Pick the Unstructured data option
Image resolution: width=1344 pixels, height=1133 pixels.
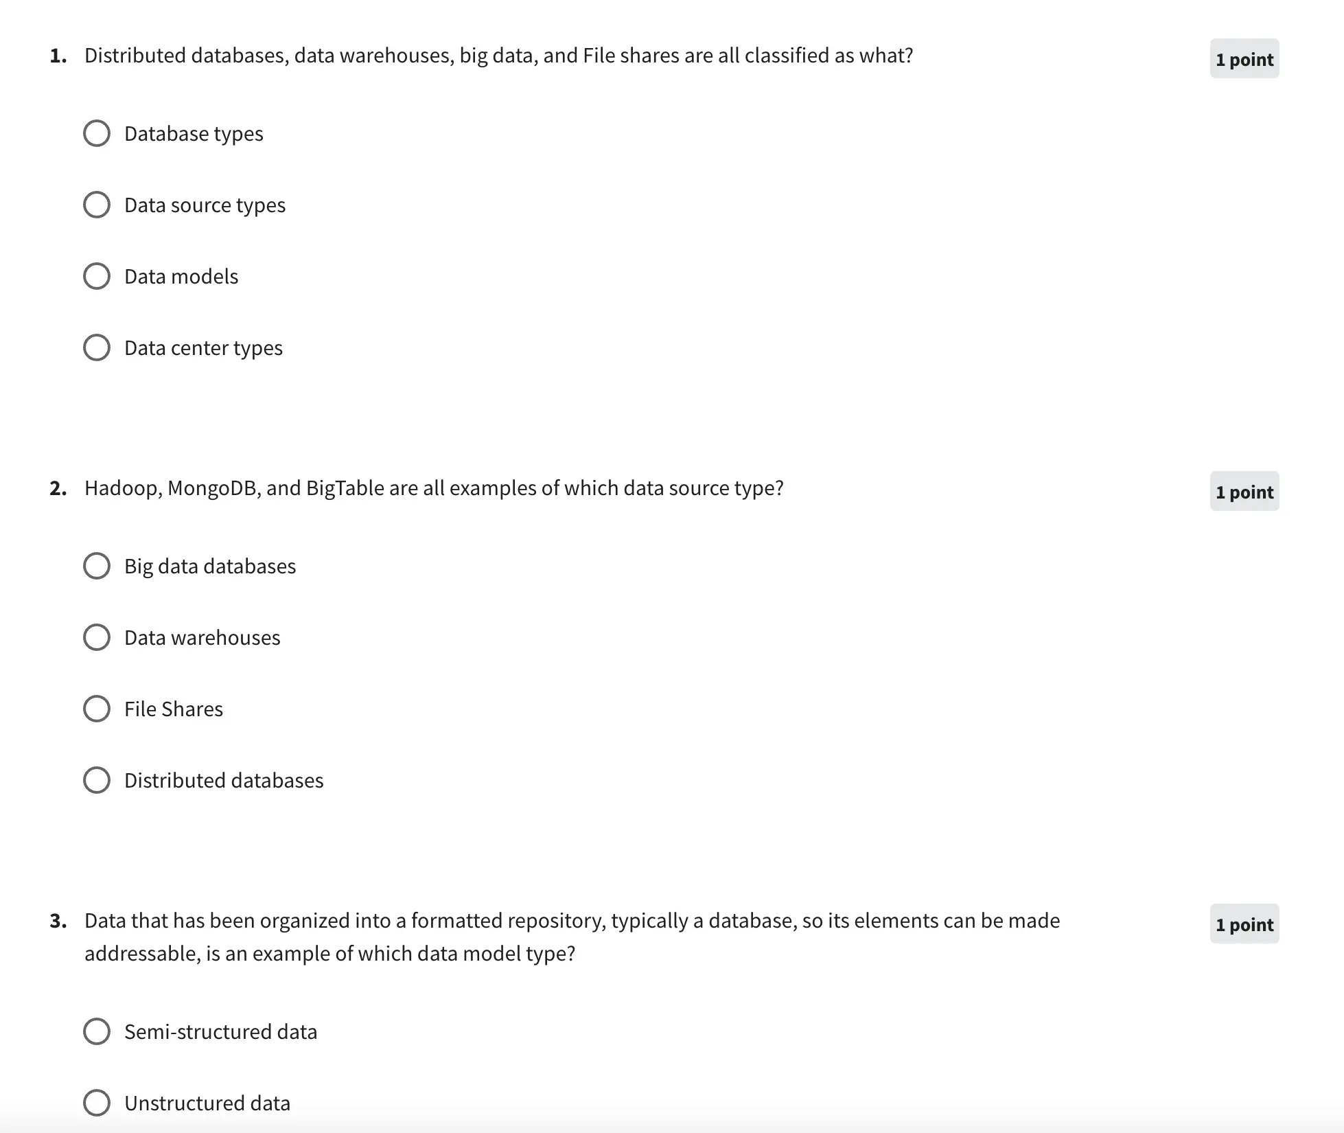(x=97, y=1103)
